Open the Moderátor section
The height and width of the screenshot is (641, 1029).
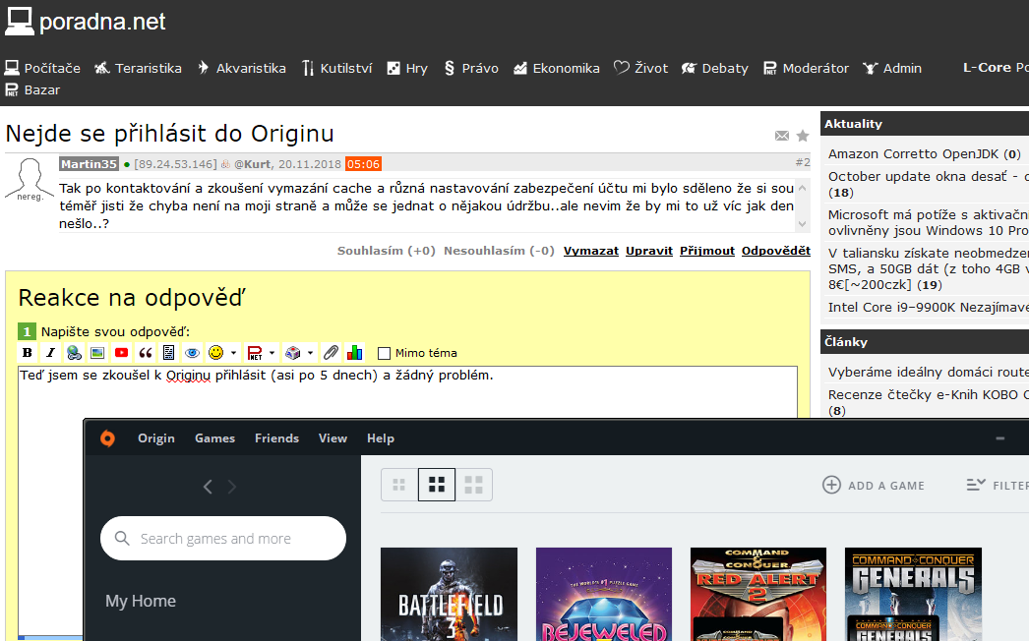click(807, 68)
